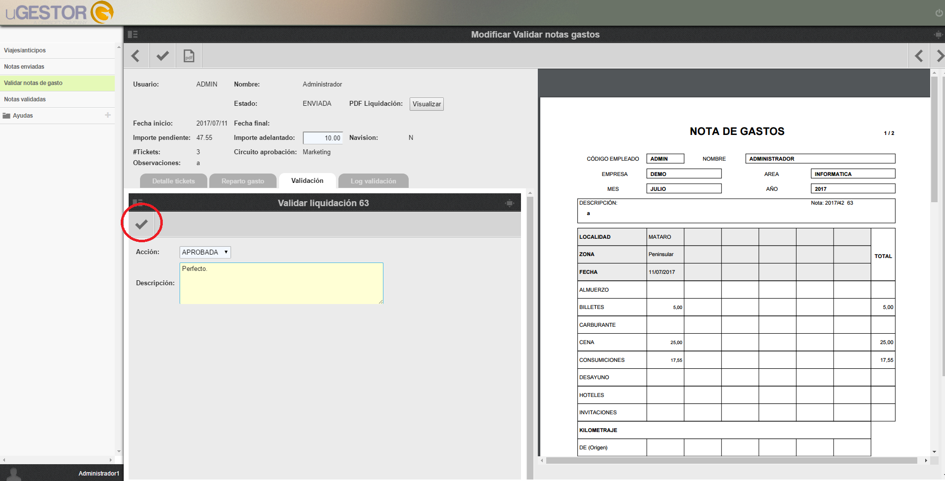This screenshot has height=481, width=945.
Task: Click the Importe adelantado input field
Action: pyautogui.click(x=323, y=138)
